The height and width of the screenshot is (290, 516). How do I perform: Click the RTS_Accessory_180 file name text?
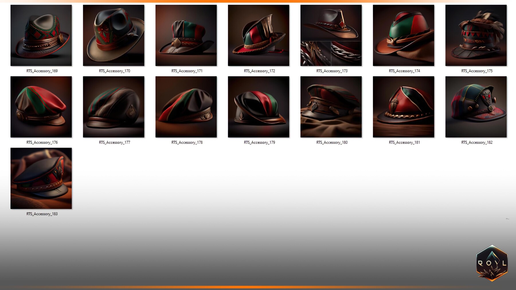[x=332, y=142]
